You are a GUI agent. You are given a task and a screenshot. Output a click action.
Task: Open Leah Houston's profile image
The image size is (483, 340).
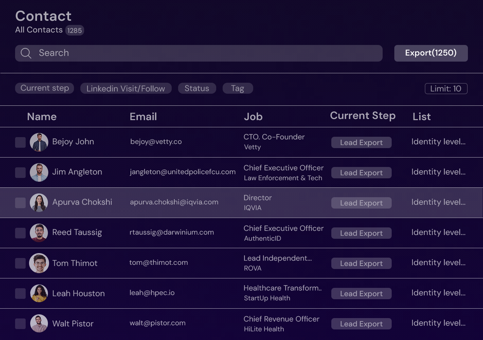(x=39, y=293)
